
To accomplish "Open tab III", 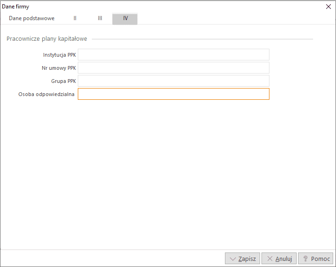I will click(x=100, y=18).
